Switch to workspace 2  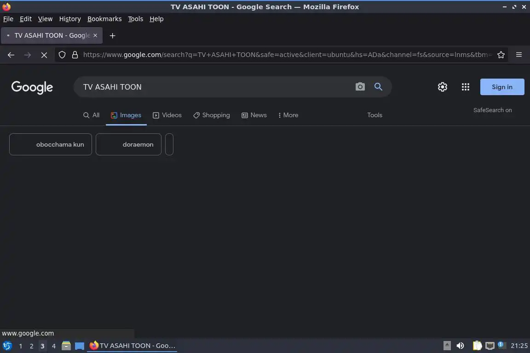pyautogui.click(x=31, y=346)
